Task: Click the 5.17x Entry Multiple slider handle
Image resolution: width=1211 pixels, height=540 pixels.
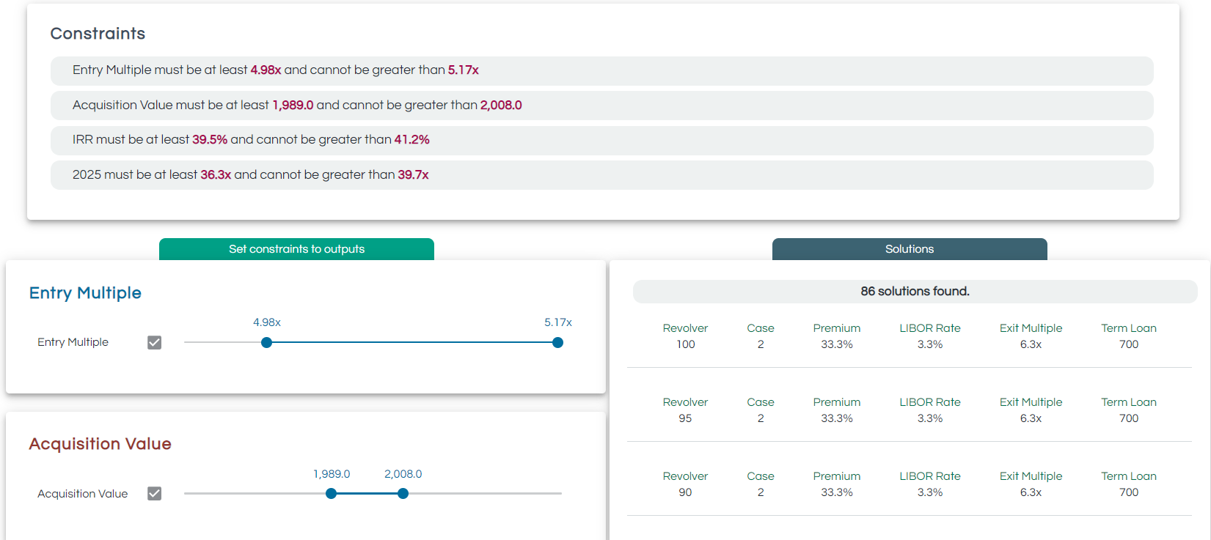Action: coord(557,343)
